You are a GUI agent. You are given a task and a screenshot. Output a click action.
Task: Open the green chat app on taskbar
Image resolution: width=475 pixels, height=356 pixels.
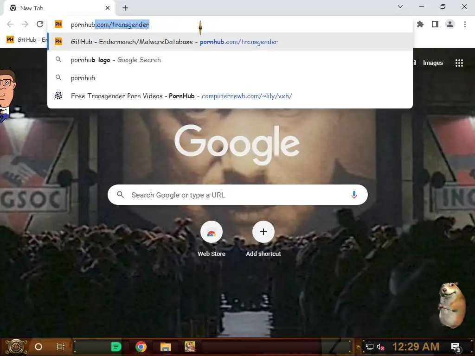[116, 347]
